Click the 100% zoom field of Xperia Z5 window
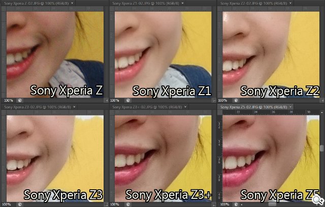The height and width of the screenshot is (207, 325). pos(224,204)
